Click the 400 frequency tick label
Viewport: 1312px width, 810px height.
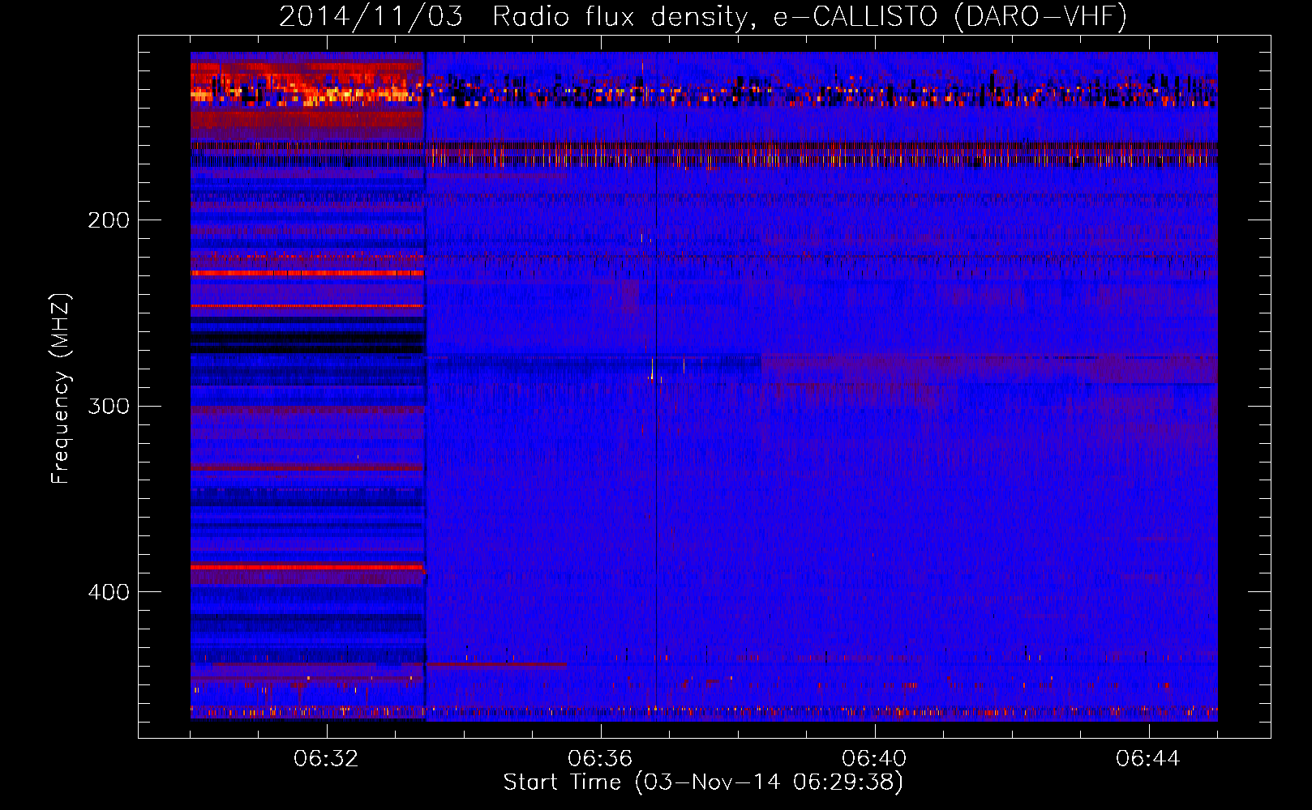tap(109, 592)
